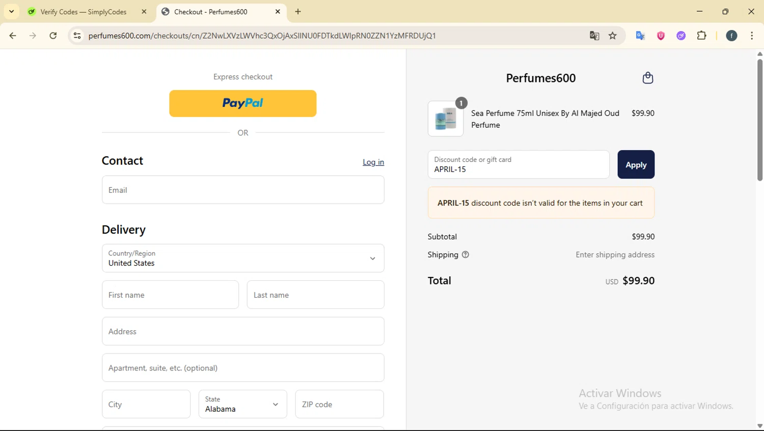764x431 pixels.
Task: Open the Chrome three-dot menu
Action: pyautogui.click(x=752, y=36)
